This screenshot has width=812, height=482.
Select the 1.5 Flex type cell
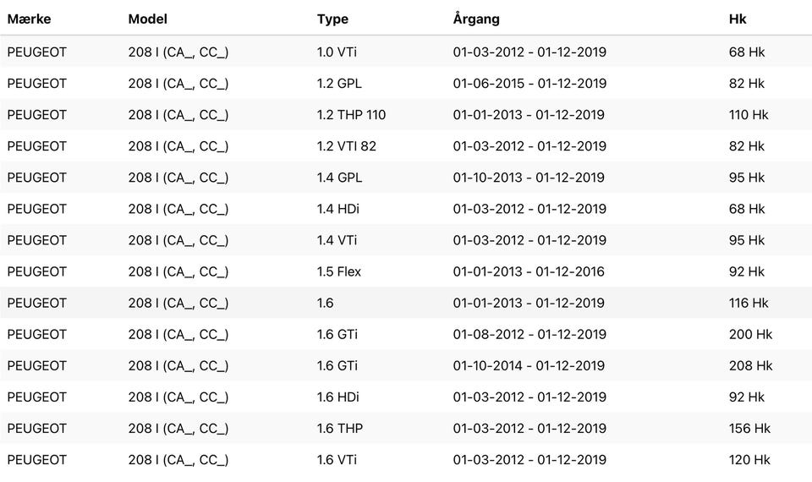(x=340, y=271)
